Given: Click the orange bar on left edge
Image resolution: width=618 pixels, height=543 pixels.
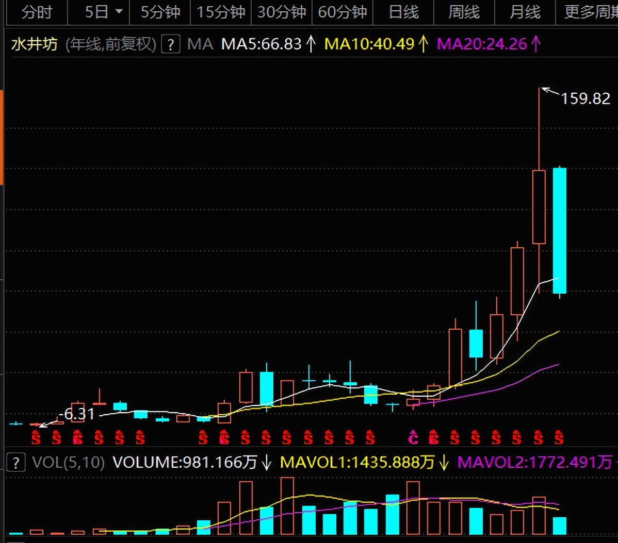Looking at the screenshot, I should (x=2, y=138).
